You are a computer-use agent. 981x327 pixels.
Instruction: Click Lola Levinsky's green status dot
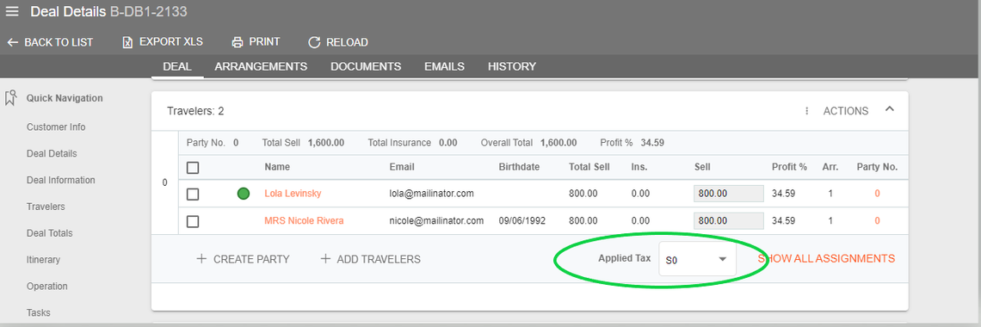(244, 194)
